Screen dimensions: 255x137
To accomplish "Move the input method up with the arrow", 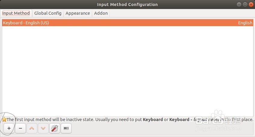I will pos(32,128).
